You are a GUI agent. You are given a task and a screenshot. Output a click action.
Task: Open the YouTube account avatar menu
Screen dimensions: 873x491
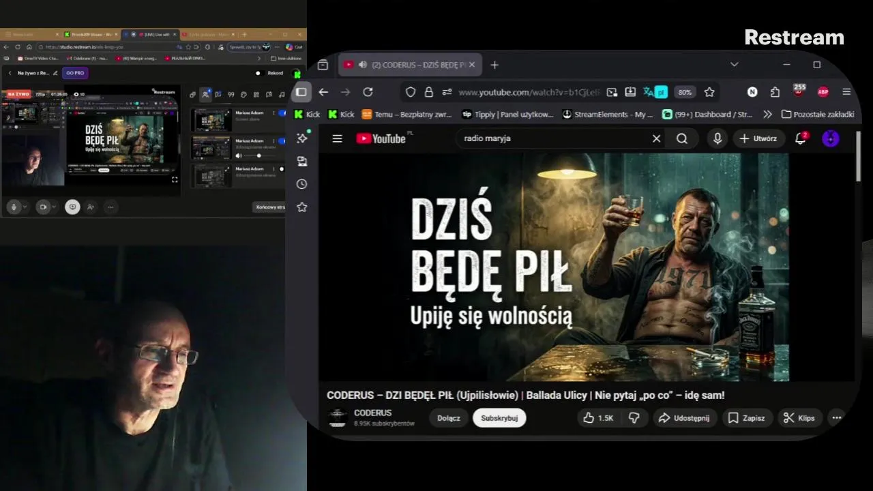831,138
